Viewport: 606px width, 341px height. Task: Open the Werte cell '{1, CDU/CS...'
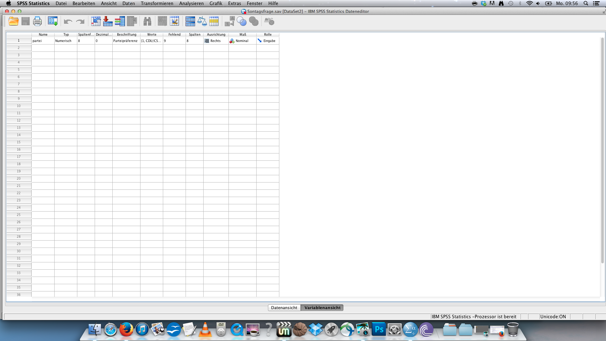click(151, 41)
